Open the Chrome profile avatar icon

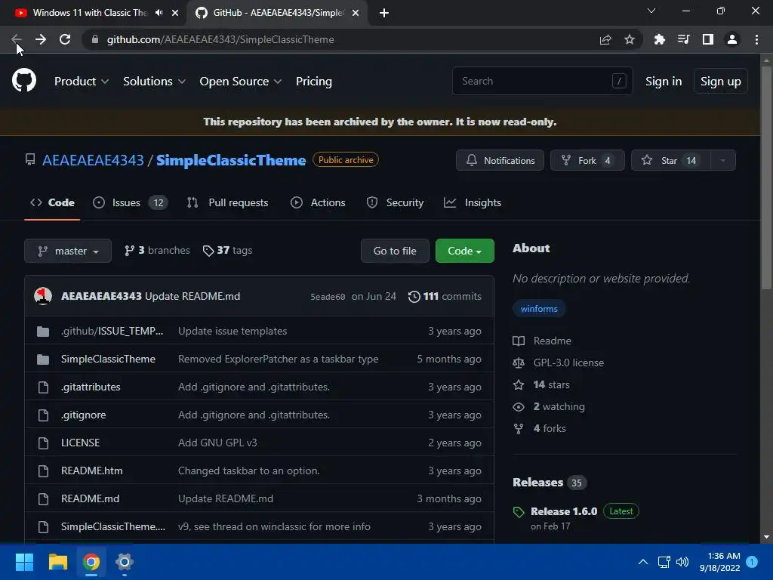click(732, 39)
